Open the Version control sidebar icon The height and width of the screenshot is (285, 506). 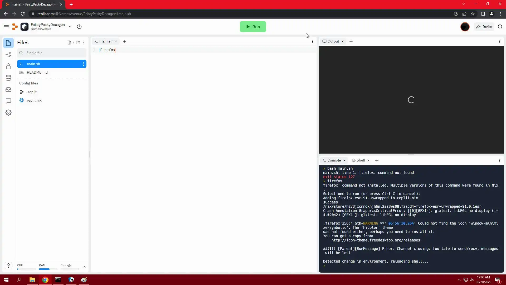coord(8,55)
